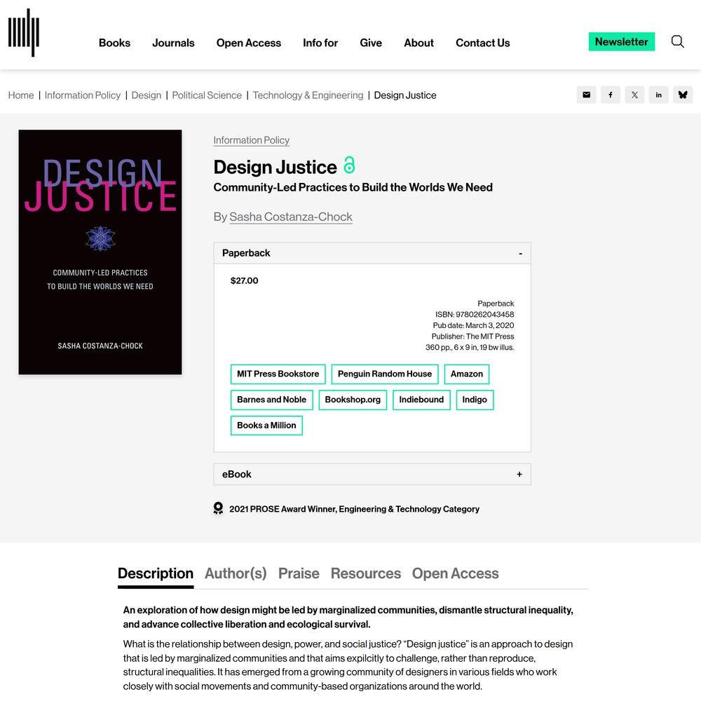Open Technology & Engineering breadcrumb link

pyautogui.click(x=308, y=95)
